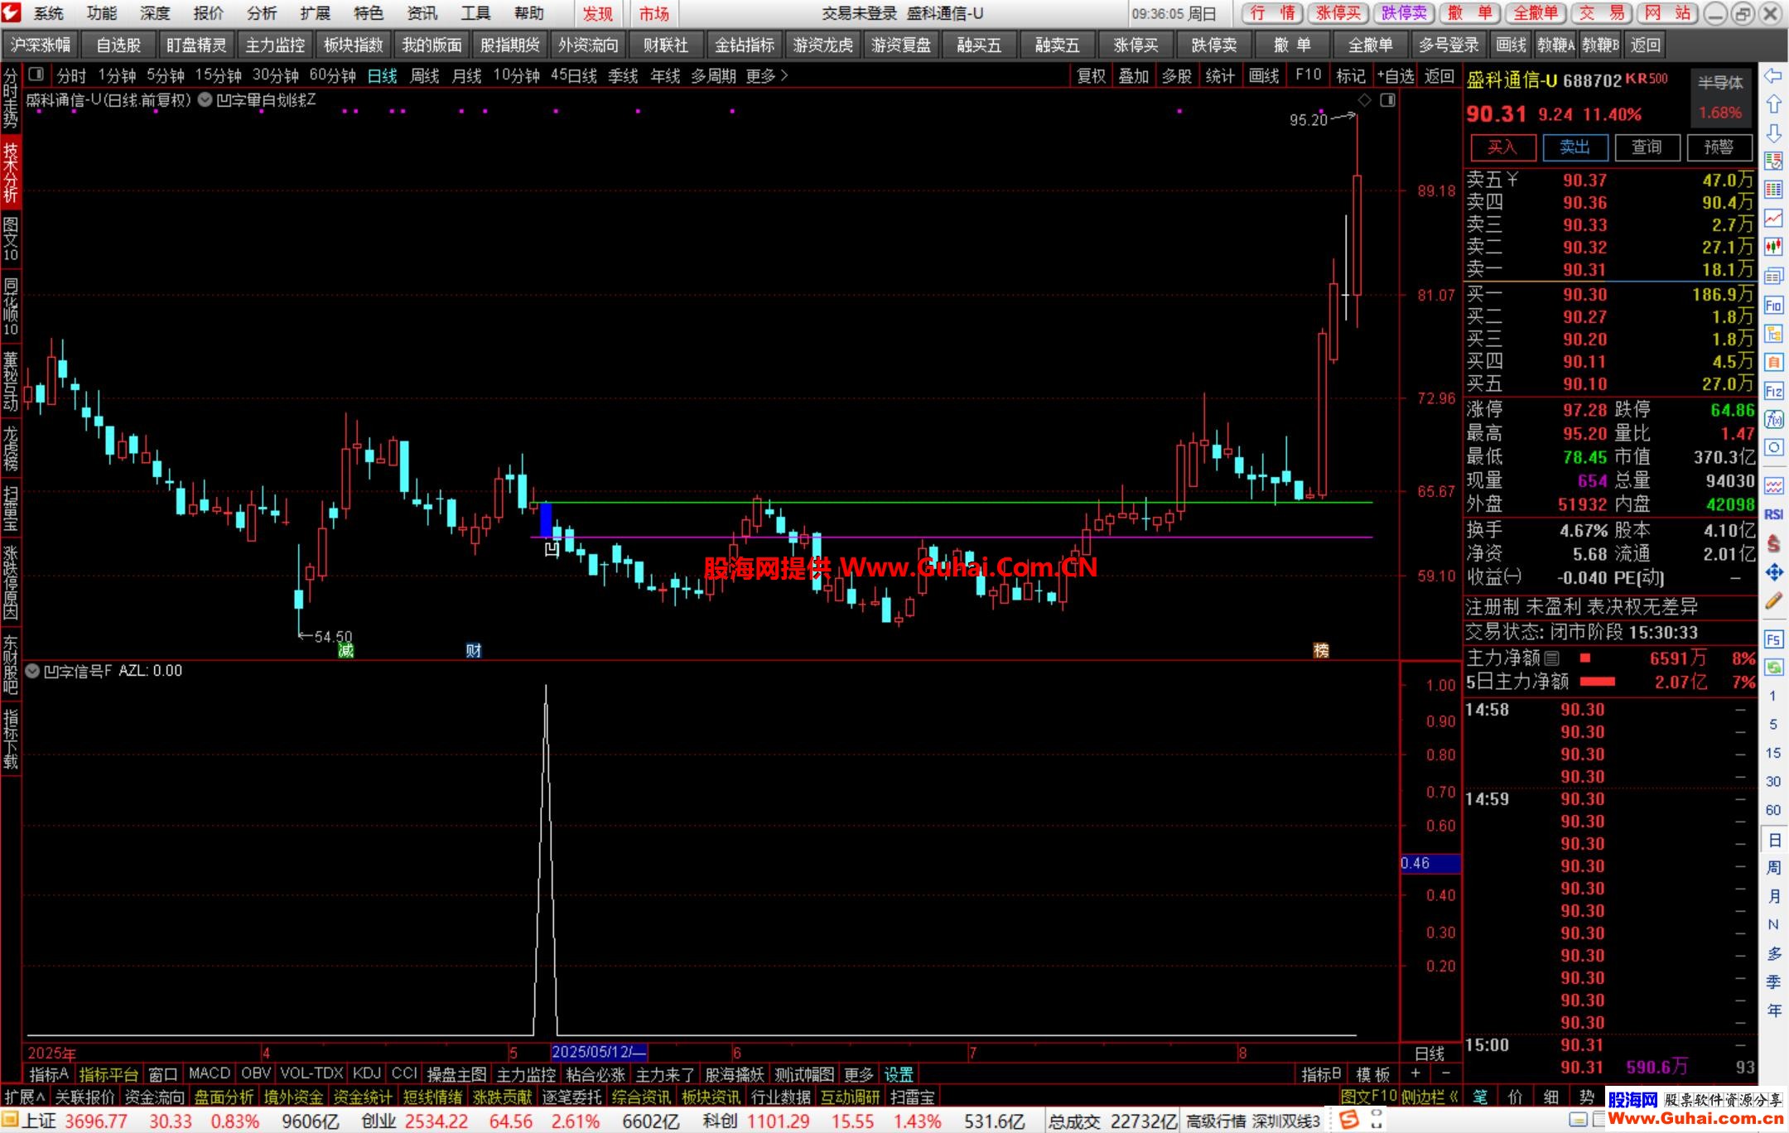Toggle 叠加 overlay option
Screen dimensions: 1789x1133
(1134, 76)
